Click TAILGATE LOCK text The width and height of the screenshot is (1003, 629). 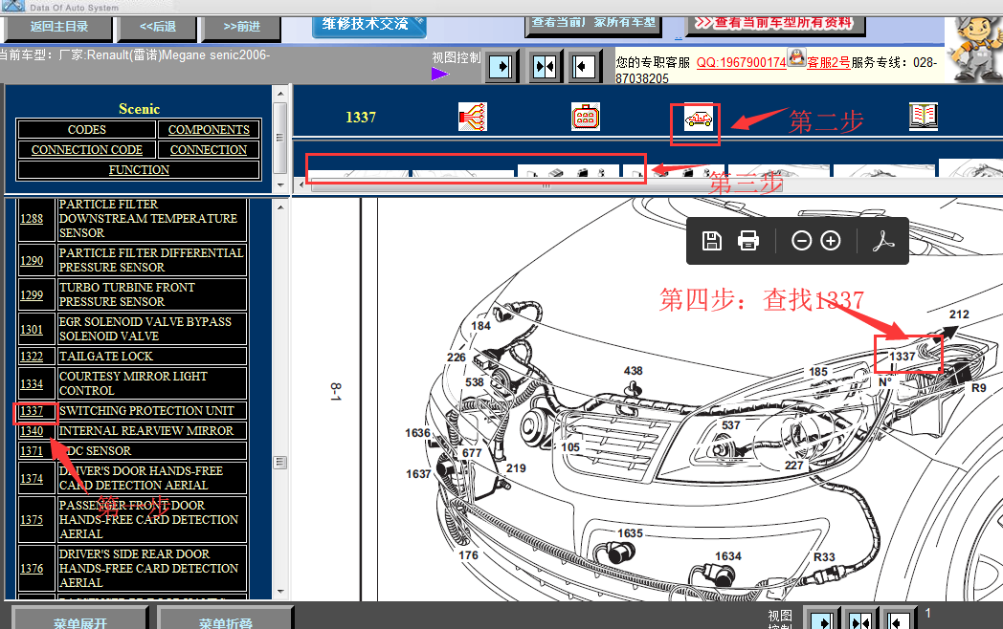[105, 356]
